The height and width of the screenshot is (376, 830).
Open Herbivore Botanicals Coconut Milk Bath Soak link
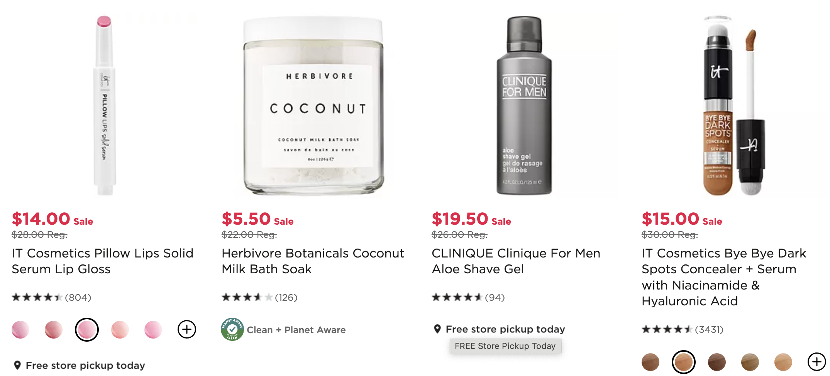pos(313,261)
